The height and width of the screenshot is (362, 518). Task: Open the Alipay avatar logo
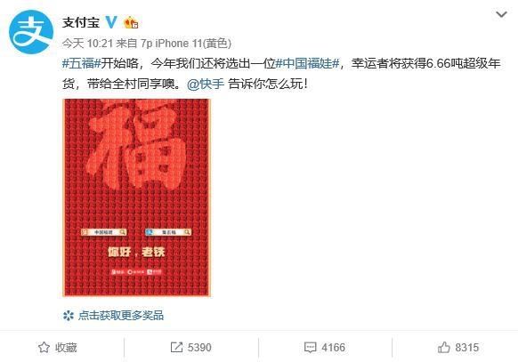pos(31,32)
